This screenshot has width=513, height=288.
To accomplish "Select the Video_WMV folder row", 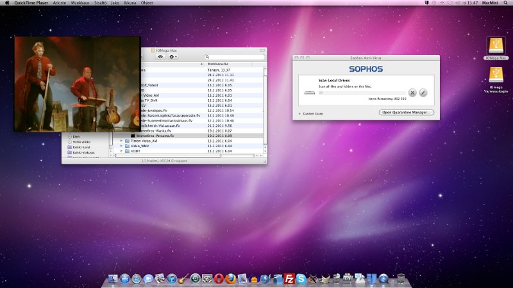I will (188, 146).
